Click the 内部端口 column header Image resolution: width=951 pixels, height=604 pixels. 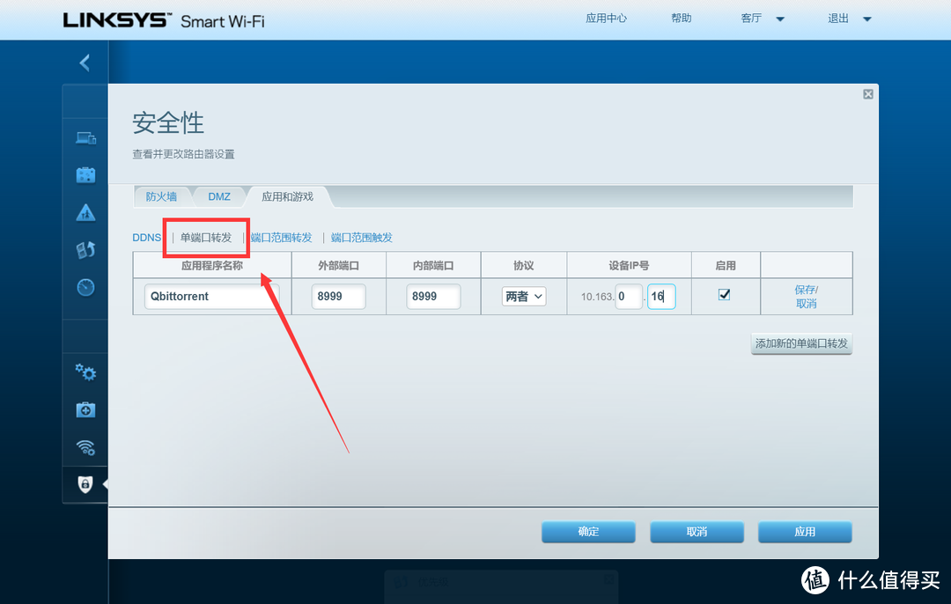(x=433, y=266)
